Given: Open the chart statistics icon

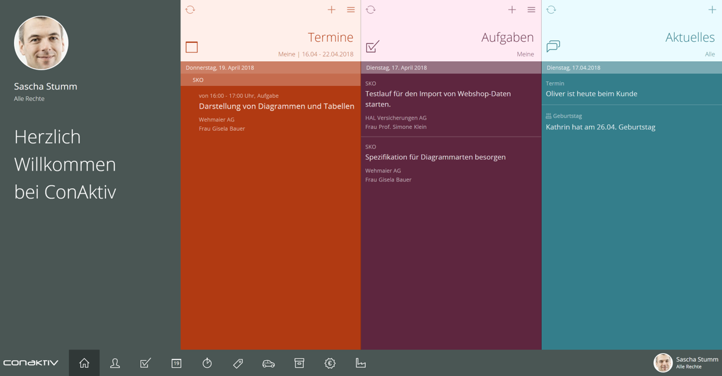Looking at the screenshot, I should click(360, 363).
